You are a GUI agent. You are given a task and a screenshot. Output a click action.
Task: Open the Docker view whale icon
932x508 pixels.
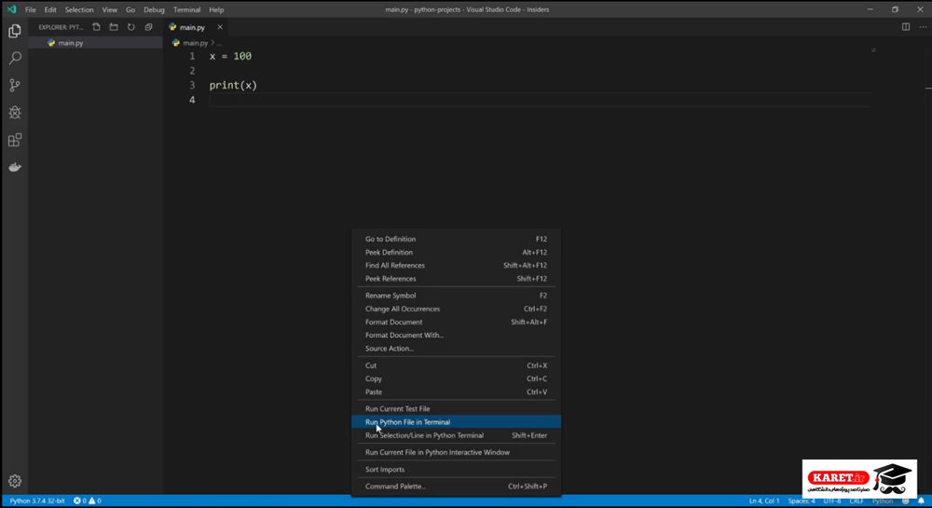point(15,168)
